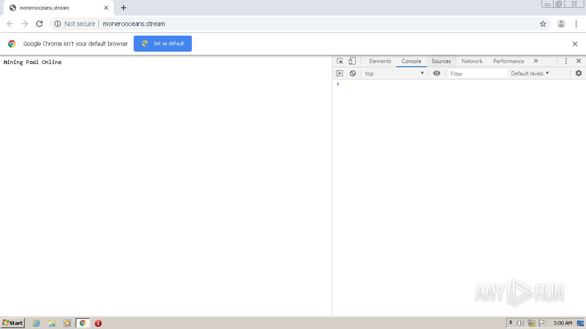Select the Console tab
This screenshot has width=586, height=329.
[x=411, y=61]
